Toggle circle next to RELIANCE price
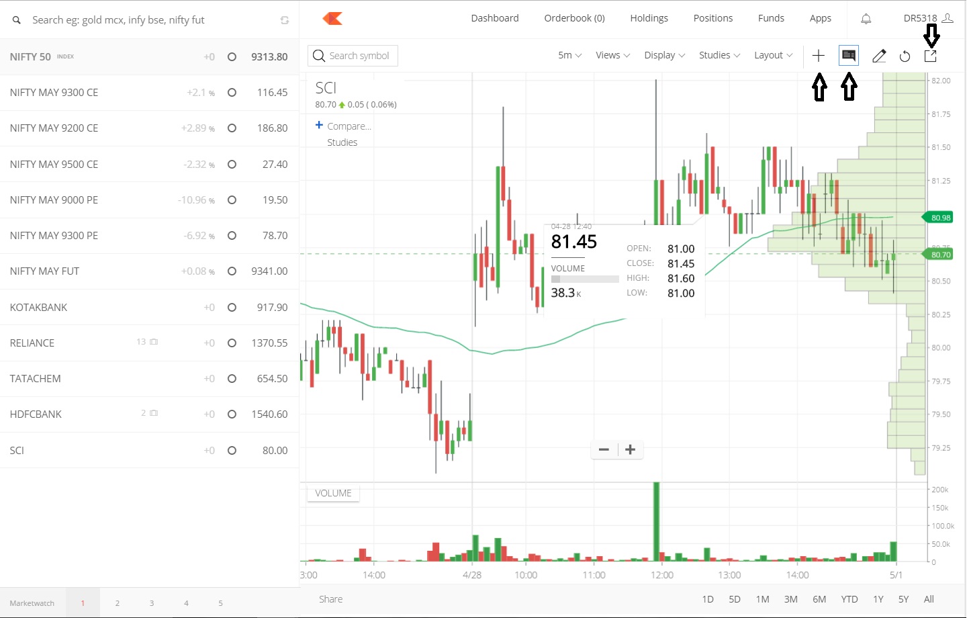This screenshot has width=967, height=618. (232, 343)
